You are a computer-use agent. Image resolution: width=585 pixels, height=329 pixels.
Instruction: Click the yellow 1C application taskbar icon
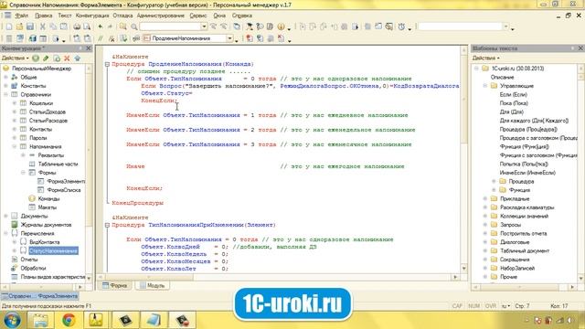point(95,320)
